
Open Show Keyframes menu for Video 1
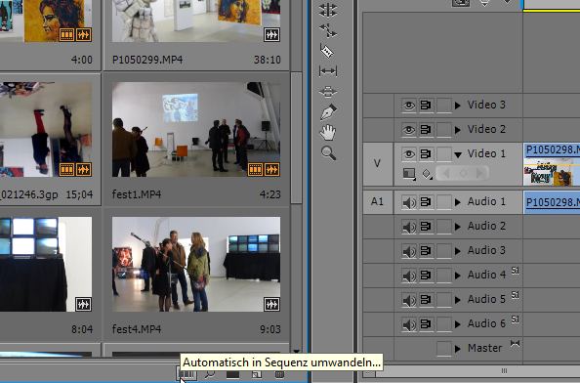coord(428,174)
